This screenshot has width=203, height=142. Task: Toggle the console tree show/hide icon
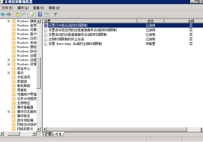coord(23,15)
